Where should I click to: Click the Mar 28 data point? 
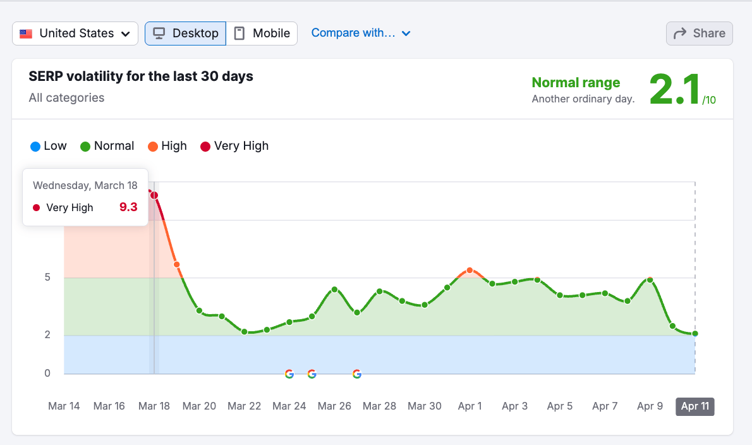click(x=379, y=291)
